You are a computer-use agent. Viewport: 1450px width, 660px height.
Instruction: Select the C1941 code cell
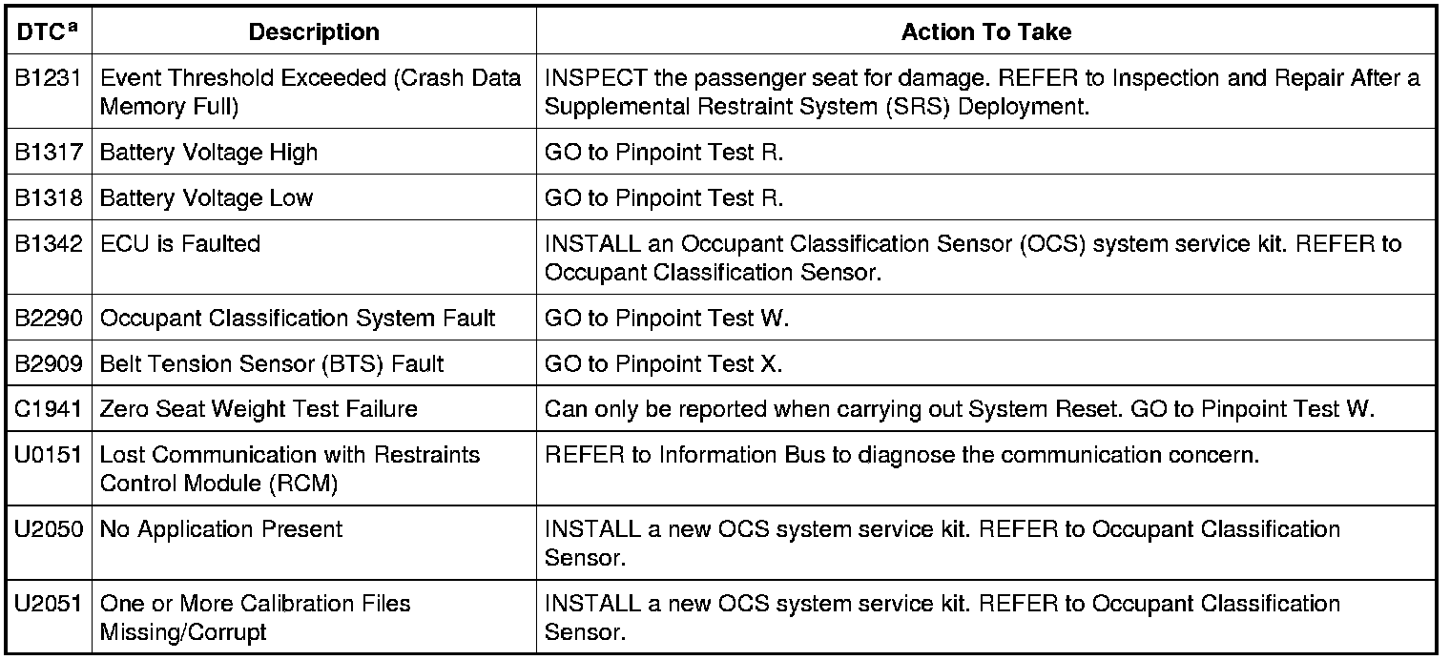pyautogui.click(x=48, y=409)
